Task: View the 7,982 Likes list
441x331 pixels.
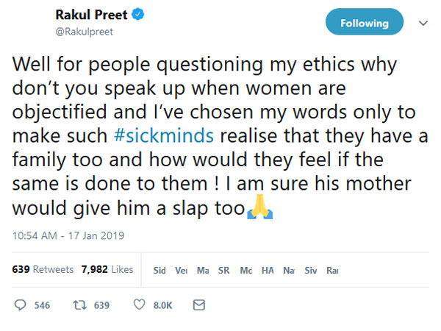Action: (x=107, y=270)
